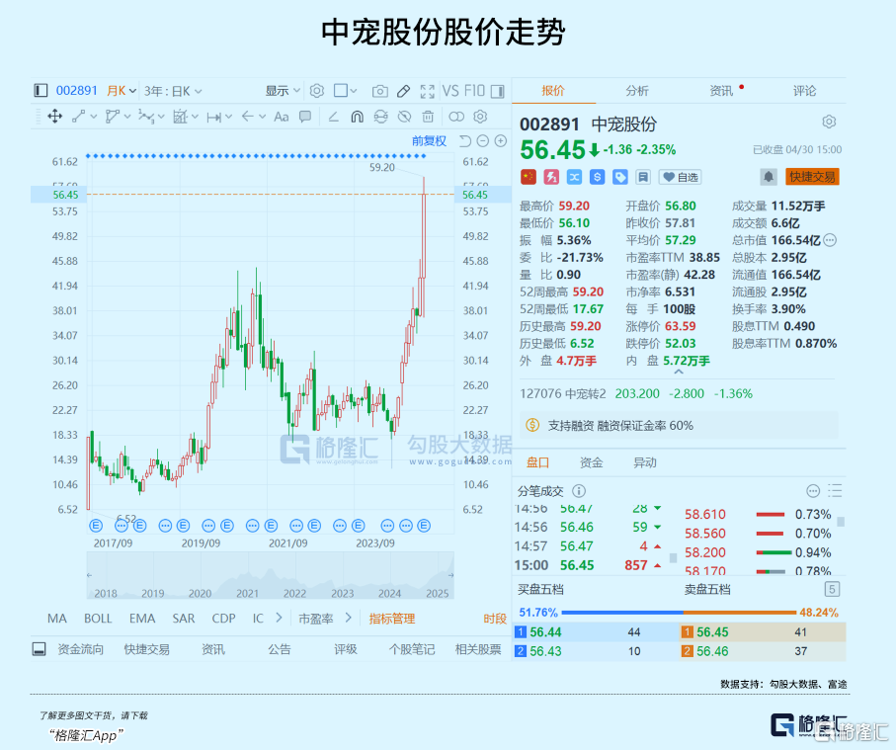This screenshot has width=896, height=750.
Task: Reset chart zoom with undo arrow
Action: click(x=465, y=140)
